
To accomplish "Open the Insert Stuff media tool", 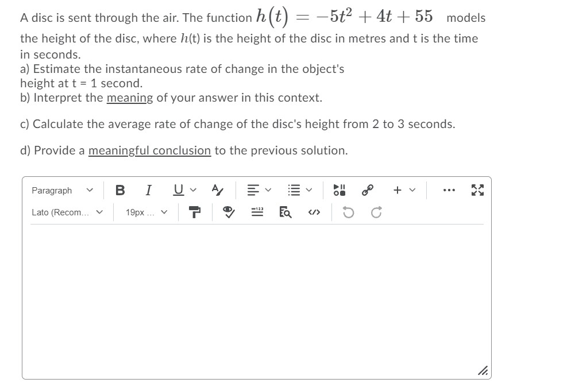I will 339,189.
